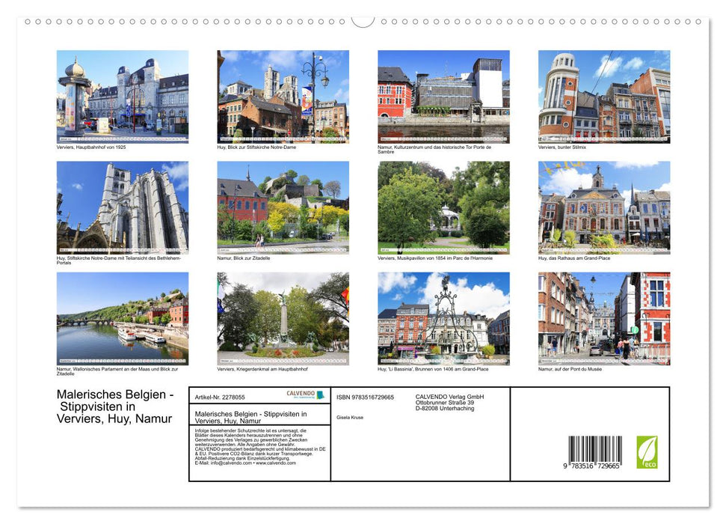Click the Artikel-Nr. 2278055 text
Screen dimensions: 726x524
click(220, 397)
